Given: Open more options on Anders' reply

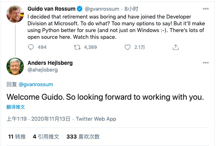Looking at the screenshot, I should pyautogui.click(x=206, y=63).
